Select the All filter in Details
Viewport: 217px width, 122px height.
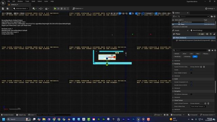coord(195,57)
